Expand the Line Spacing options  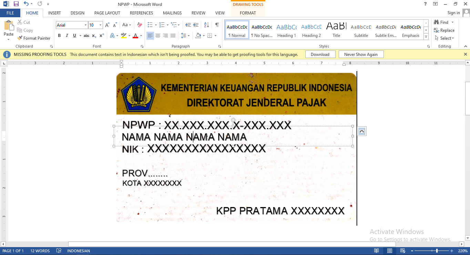pos(188,36)
